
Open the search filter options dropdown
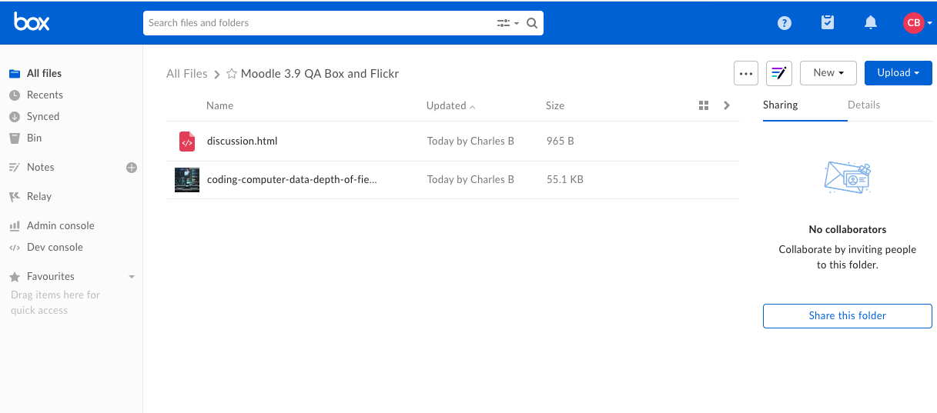507,23
